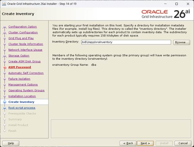194x147 pixels.
Task: Click the Inventory Directory path field
Action: (x=126, y=42)
